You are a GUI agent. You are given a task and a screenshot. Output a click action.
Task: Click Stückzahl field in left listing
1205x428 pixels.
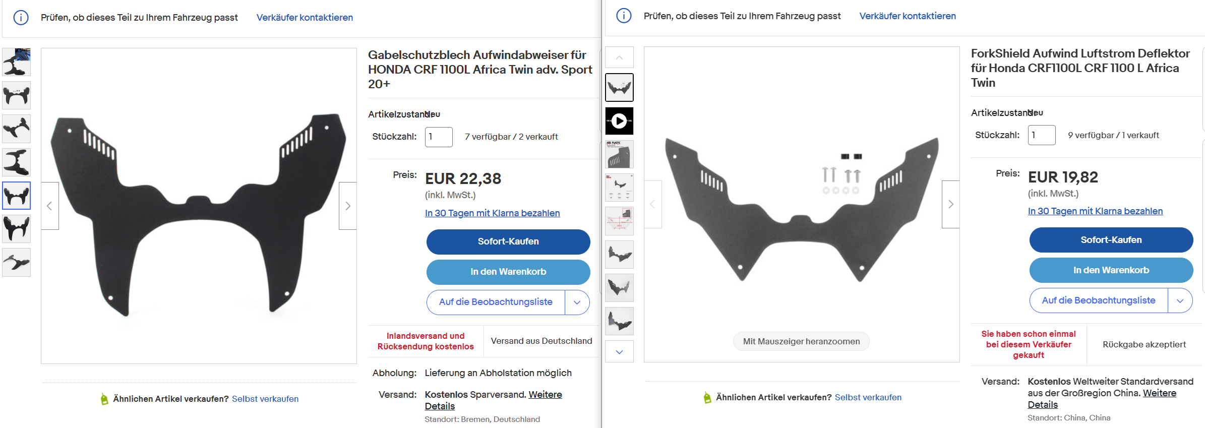(438, 137)
